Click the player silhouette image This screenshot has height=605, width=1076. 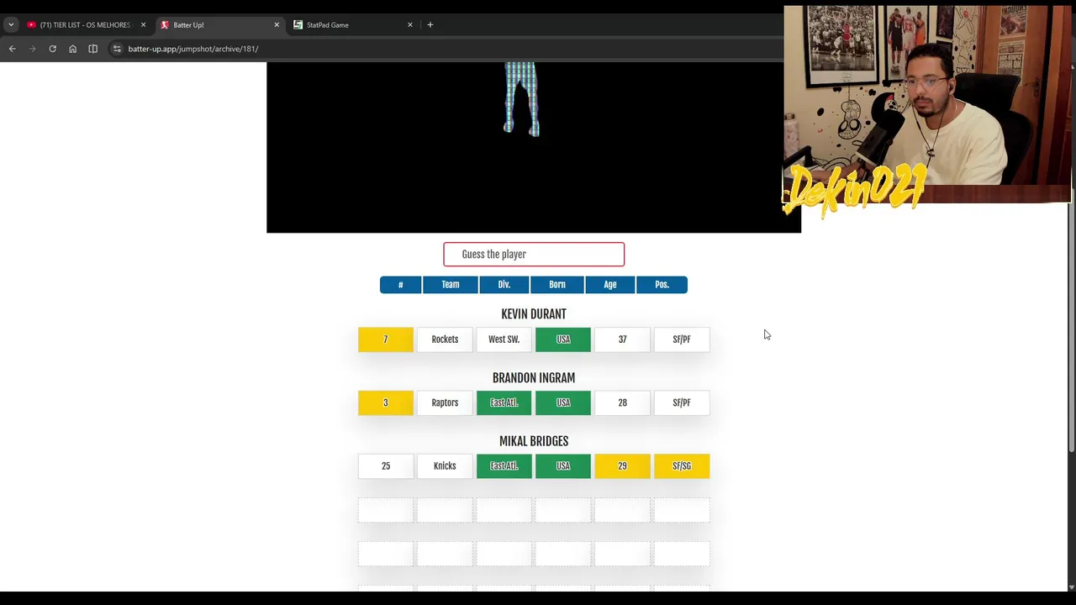point(521,99)
